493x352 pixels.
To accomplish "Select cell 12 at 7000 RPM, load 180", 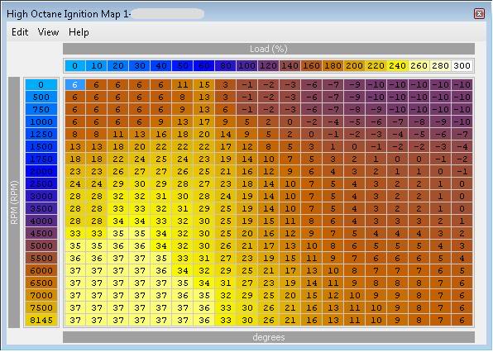I will coord(333,295).
